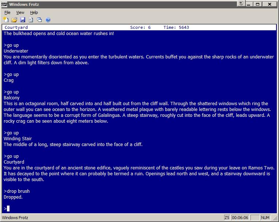Click the "Courtyard" location in the status line
This screenshot has height=222, width=279.
tap(16, 27)
